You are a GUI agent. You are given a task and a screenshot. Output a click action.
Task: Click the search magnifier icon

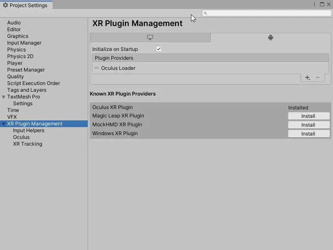pos(205,13)
